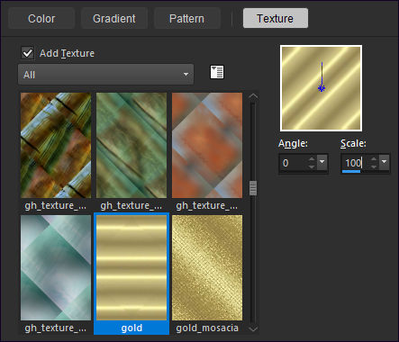Select the Texture tab
The width and height of the screenshot is (399, 342).
(x=276, y=18)
